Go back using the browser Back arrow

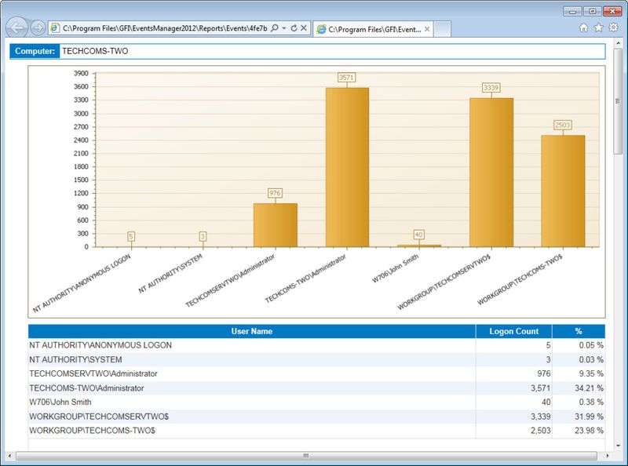coord(16,27)
